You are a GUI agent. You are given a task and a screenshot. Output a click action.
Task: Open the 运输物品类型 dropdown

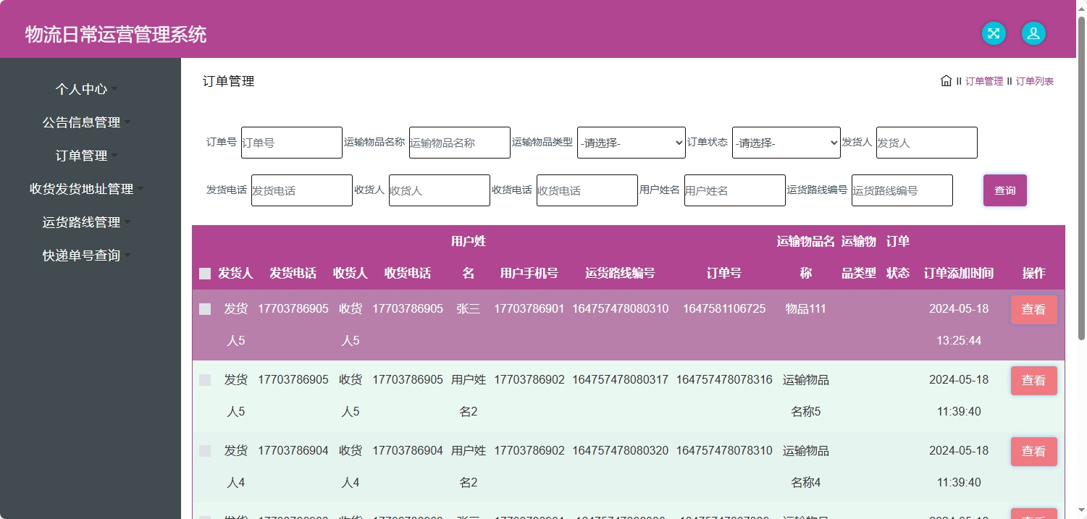(631, 143)
